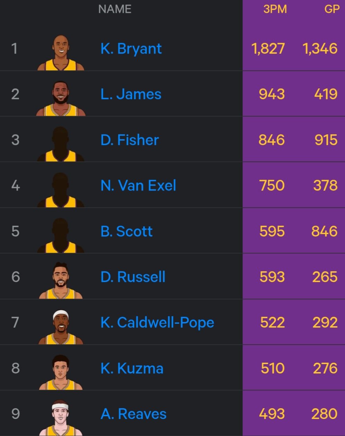Select the A. Reaves name link
Image resolution: width=345 pixels, height=436 pixels.
(134, 414)
